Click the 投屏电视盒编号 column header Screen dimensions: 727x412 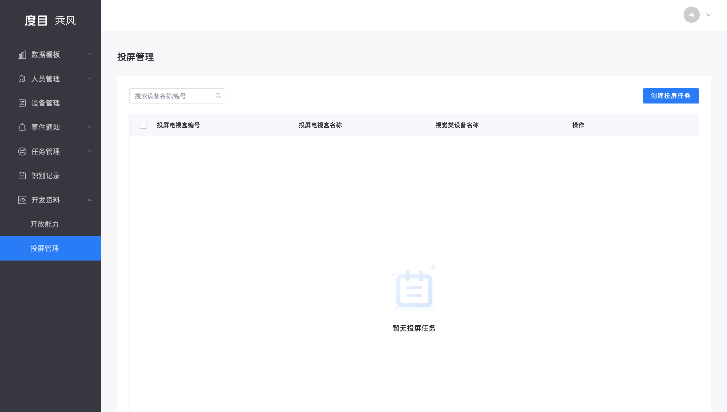[x=178, y=125]
